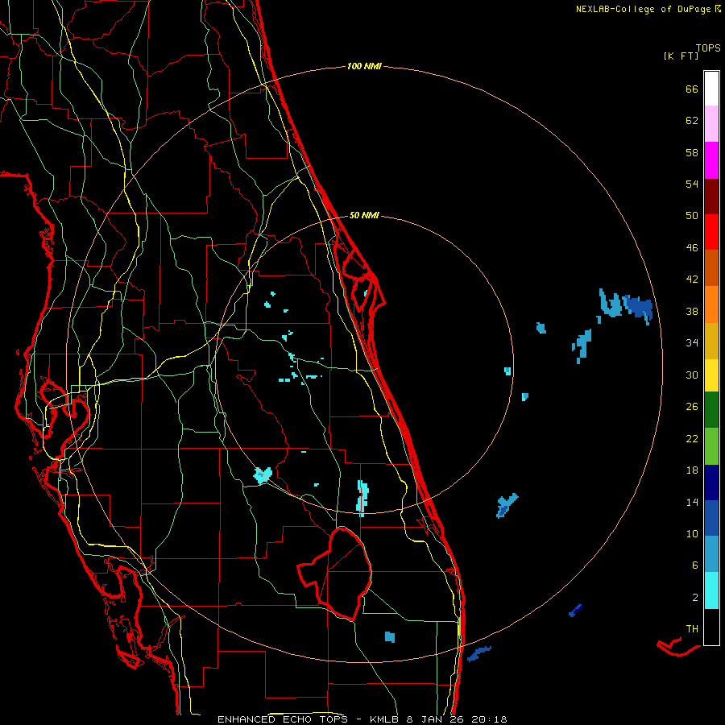Click the bright red 46-50 kft band
This screenshot has width=725, height=725.
pyautogui.click(x=711, y=232)
